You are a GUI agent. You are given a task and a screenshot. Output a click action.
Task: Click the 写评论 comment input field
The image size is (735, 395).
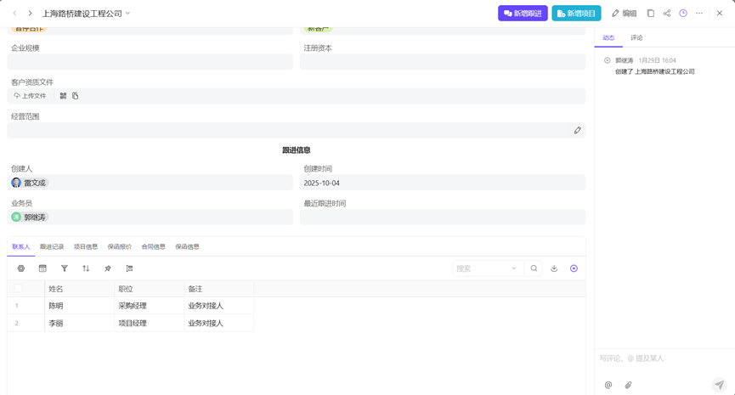(663, 358)
